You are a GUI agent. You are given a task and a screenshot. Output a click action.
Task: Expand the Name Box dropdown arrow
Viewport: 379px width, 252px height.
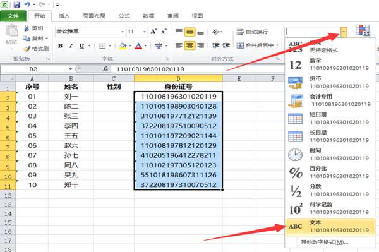tap(70, 69)
